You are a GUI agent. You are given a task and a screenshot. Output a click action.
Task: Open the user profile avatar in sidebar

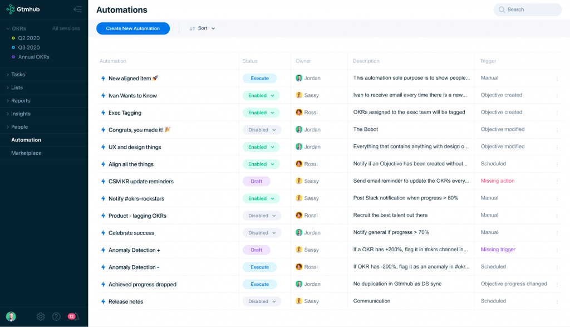[11, 316]
